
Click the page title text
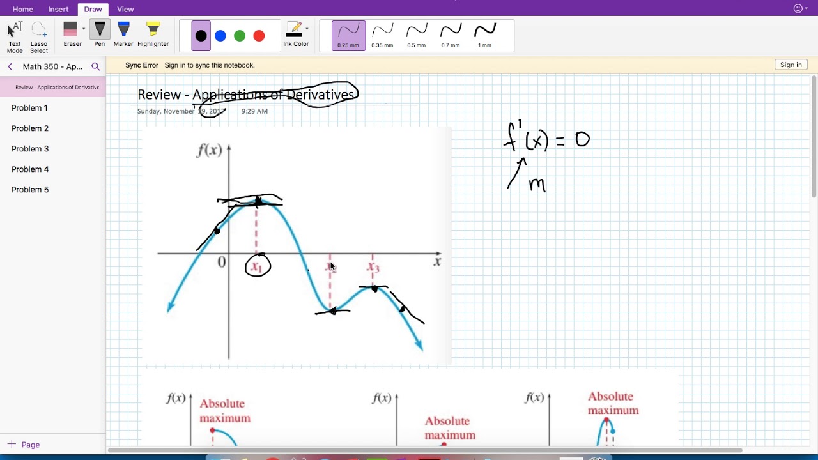pyautogui.click(x=246, y=95)
